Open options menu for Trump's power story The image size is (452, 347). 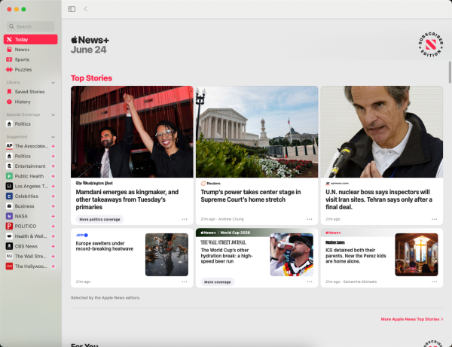[310, 219]
